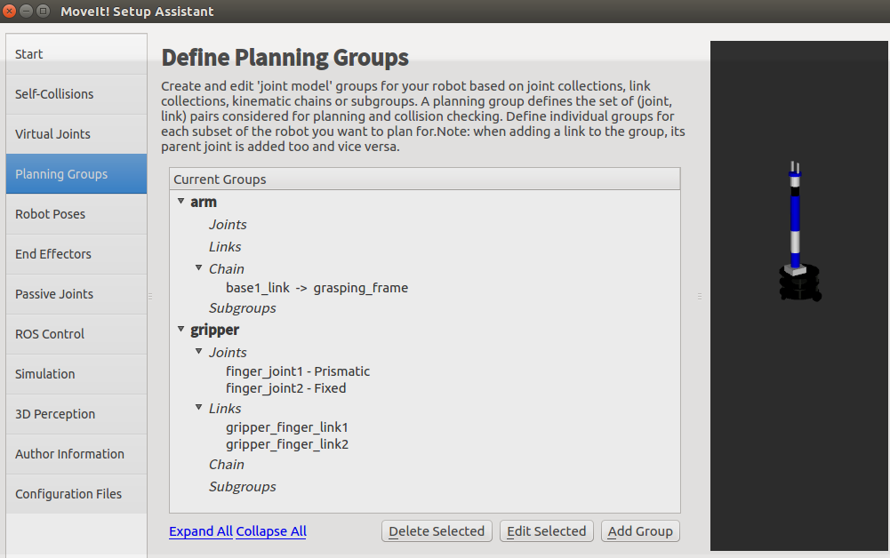Open End Effectors section
Screen dimensions: 890x558
[76, 254]
